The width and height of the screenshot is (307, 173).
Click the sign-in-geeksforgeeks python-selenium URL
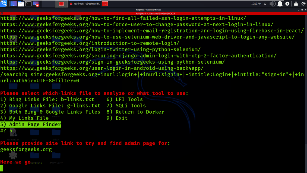coord(112,62)
